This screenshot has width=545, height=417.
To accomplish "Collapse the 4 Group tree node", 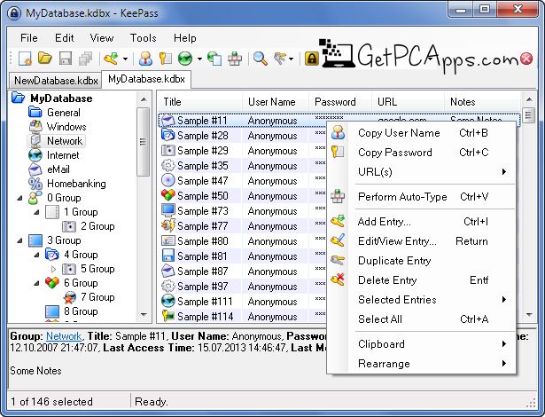I will tap(36, 255).
